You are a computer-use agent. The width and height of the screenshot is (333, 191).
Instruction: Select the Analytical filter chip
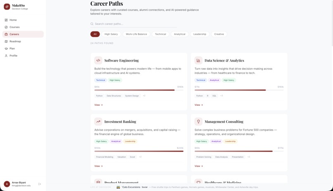180,34
